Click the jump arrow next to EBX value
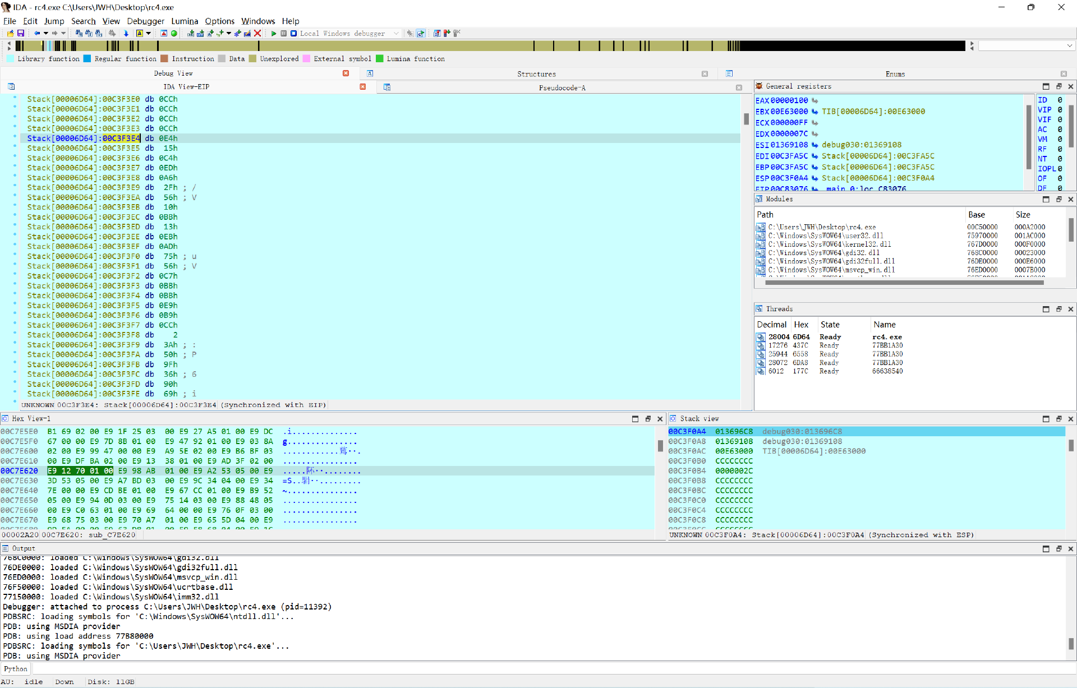The width and height of the screenshot is (1077, 688). (x=814, y=112)
